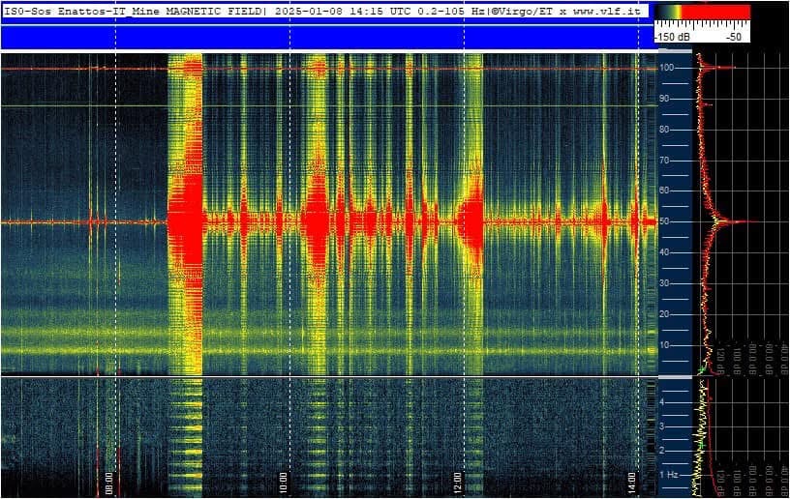
Task: Click the -50 dB color scale label
Action: coord(734,36)
